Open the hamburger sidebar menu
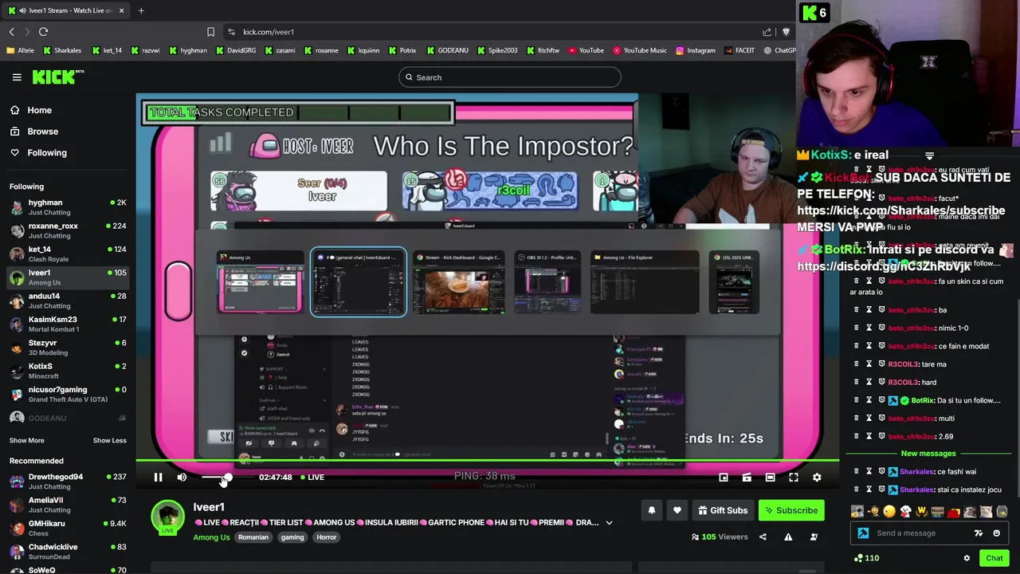 [17, 77]
